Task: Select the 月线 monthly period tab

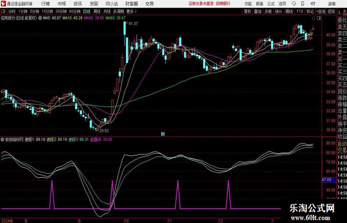Action: [107, 11]
